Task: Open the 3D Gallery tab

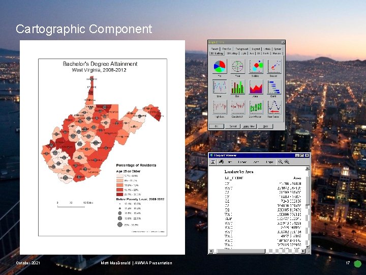Action: pyautogui.click(x=232, y=53)
